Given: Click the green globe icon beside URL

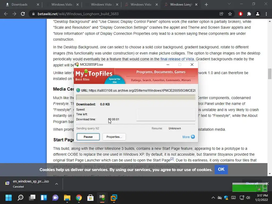Looking at the screenshot, I should 78,90.
